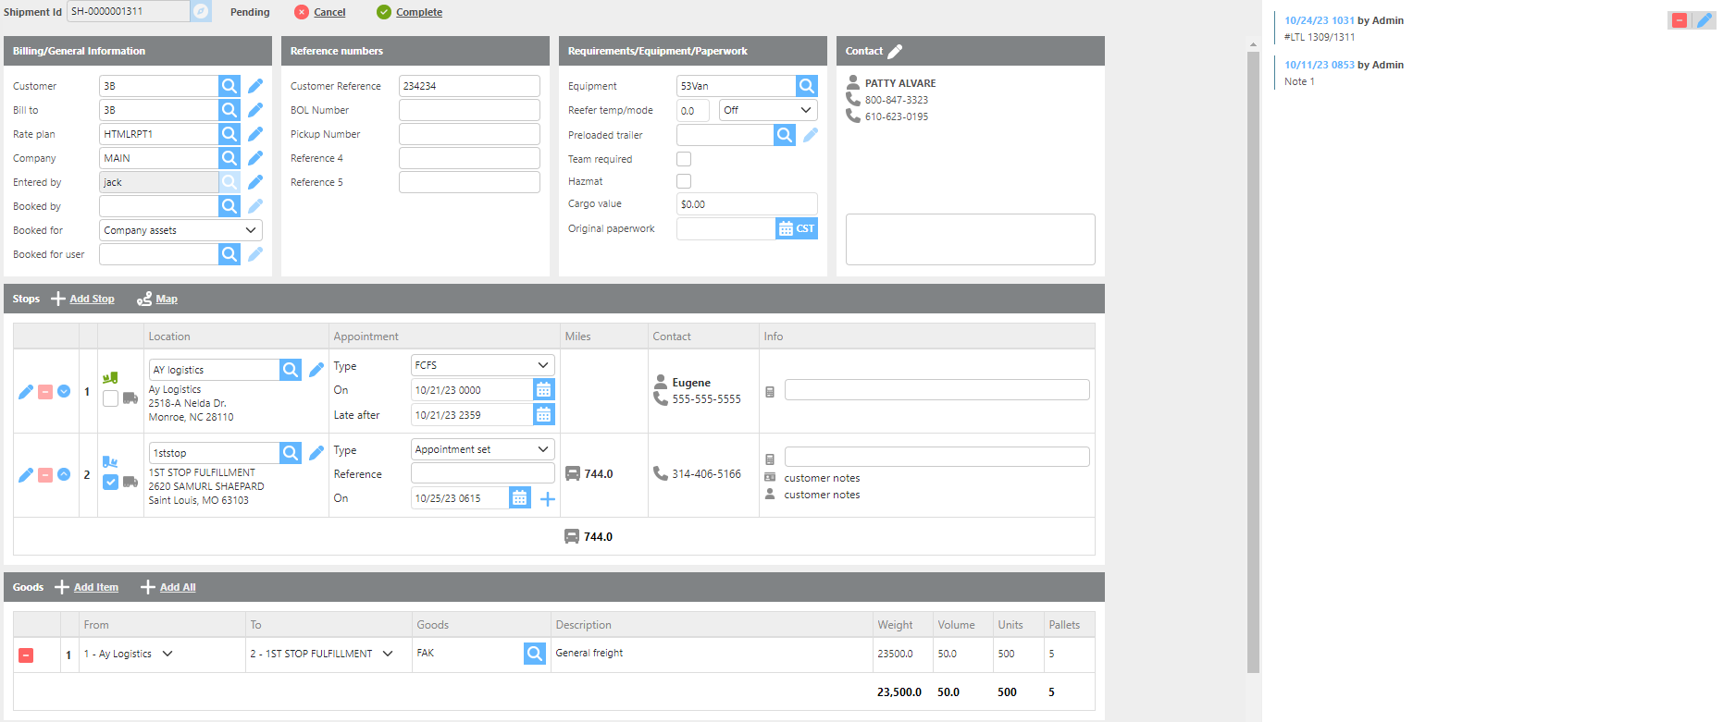Click the search icon next to Customer field
Viewport: 1723px width, 722px height.
pyautogui.click(x=229, y=86)
